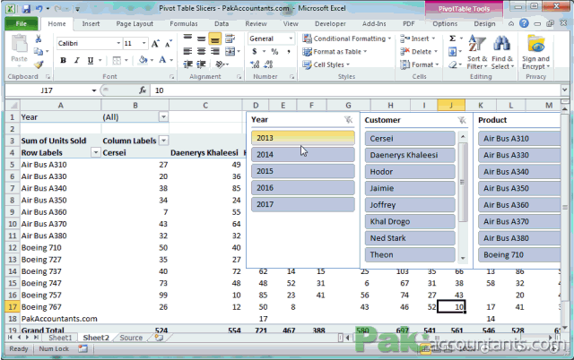The width and height of the screenshot is (574, 360).
Task: Click the Fill down icon in Editing
Action: pos(452,52)
